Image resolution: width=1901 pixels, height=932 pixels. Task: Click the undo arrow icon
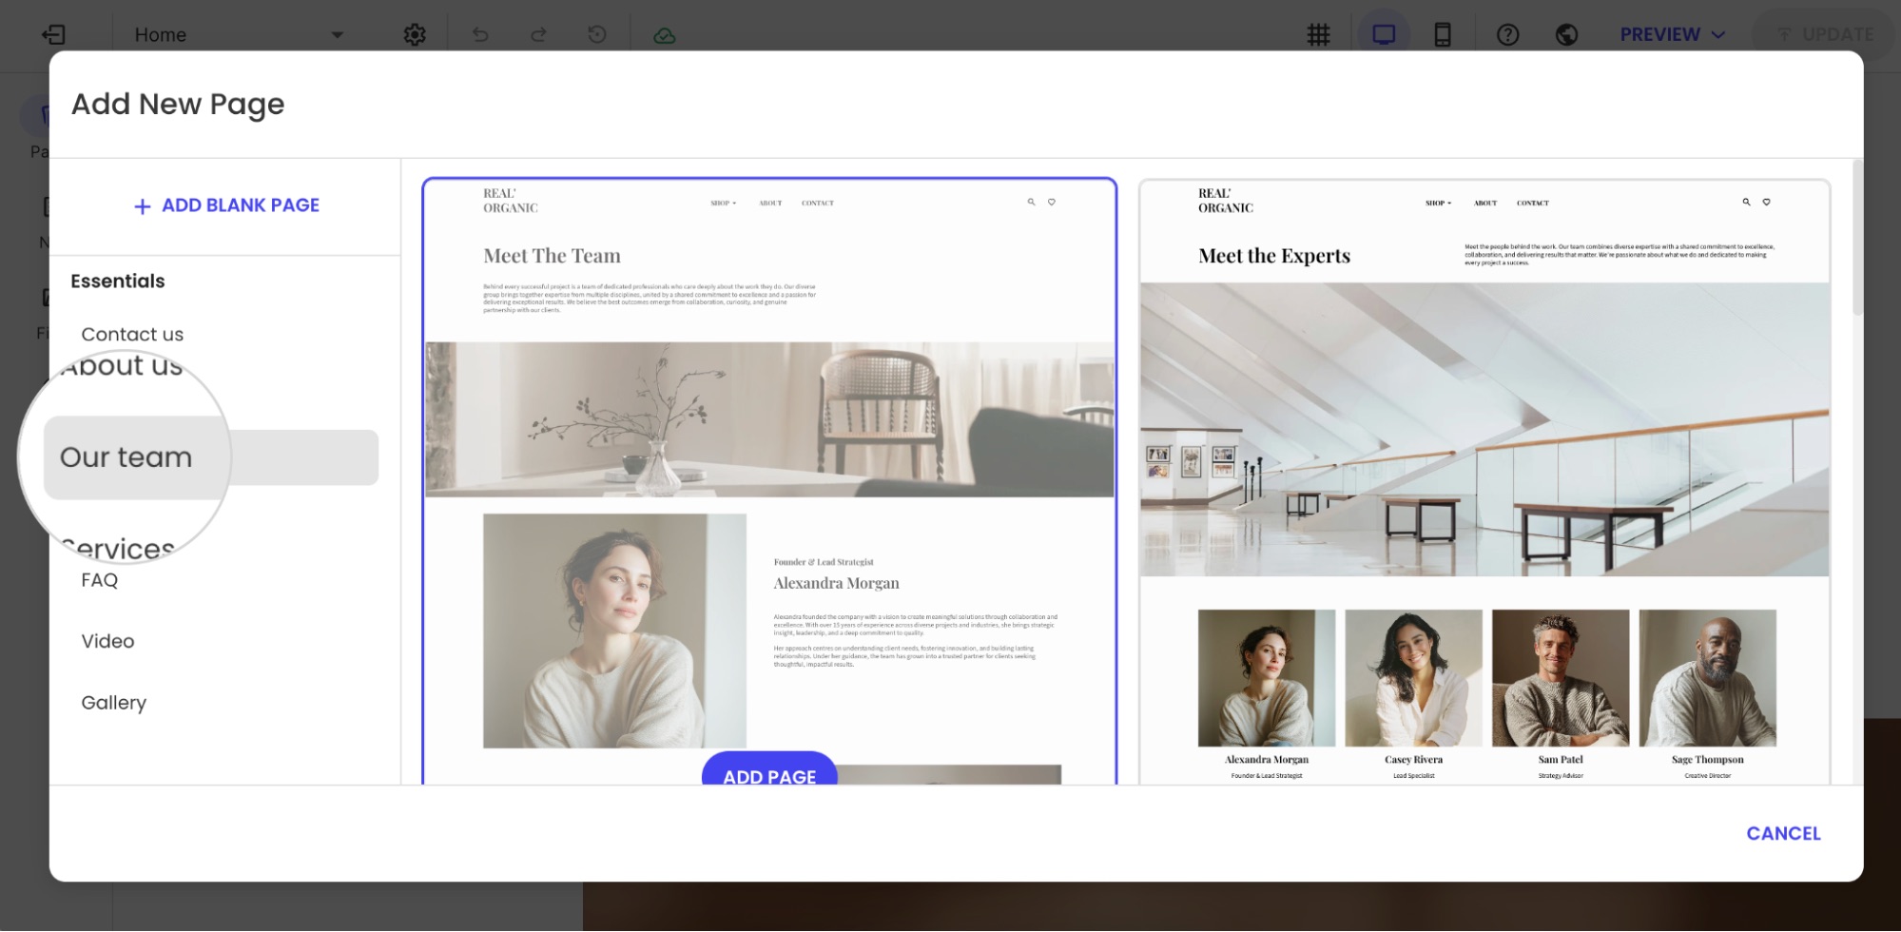[x=480, y=34]
